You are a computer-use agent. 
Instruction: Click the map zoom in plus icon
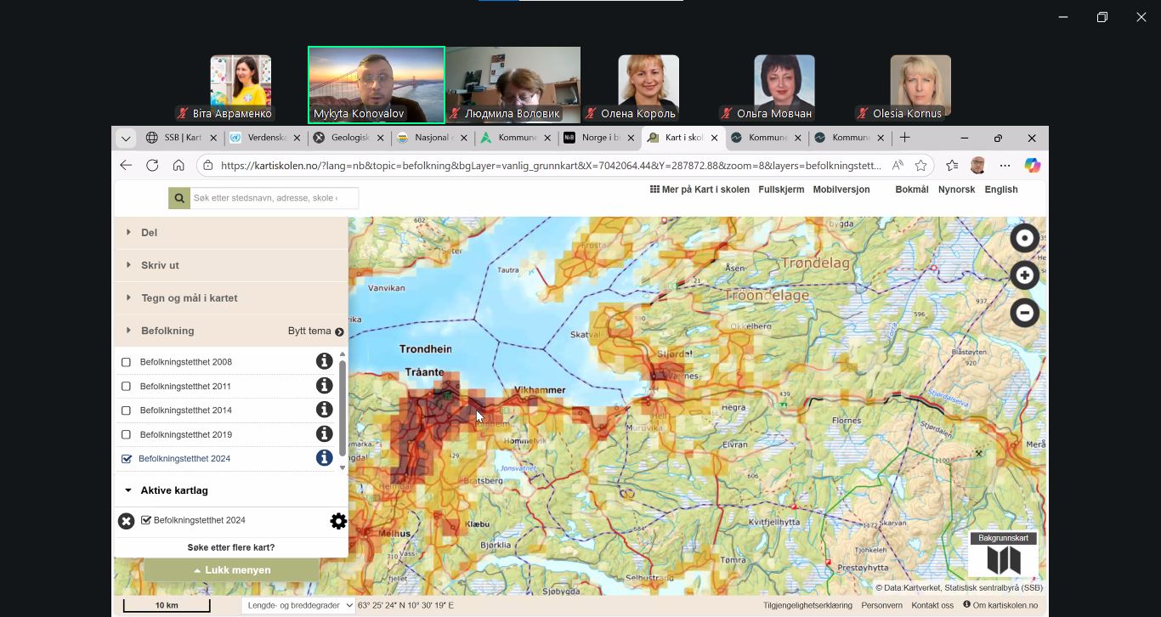[x=1024, y=275]
